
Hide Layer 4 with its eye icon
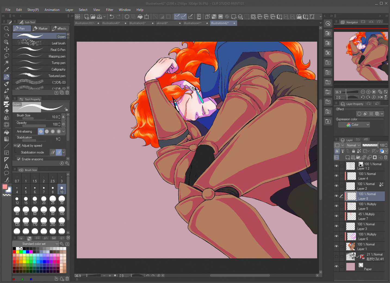coord(336,176)
